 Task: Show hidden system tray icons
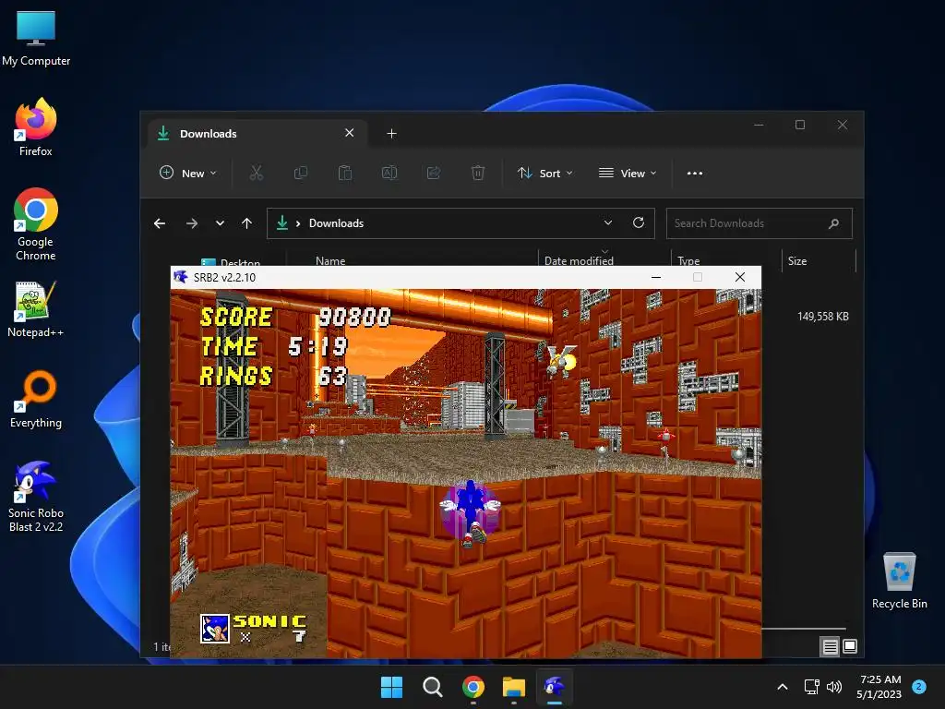(x=783, y=687)
